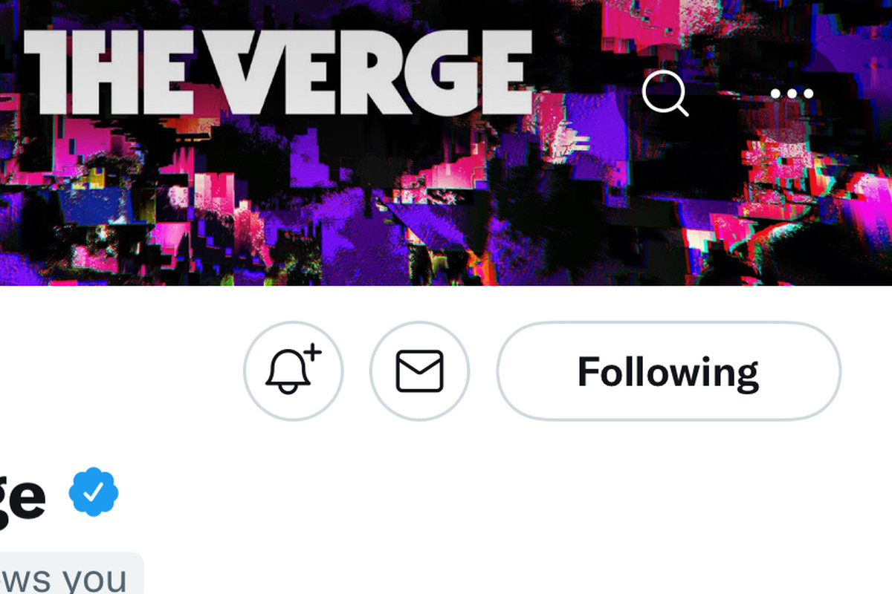Click the profile display name text

coord(22,496)
